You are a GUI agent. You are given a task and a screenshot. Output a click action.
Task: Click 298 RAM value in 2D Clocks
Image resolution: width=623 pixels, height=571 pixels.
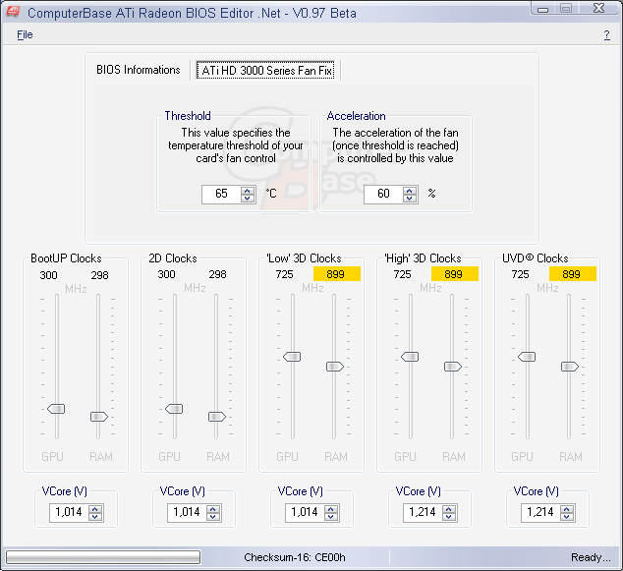click(218, 274)
